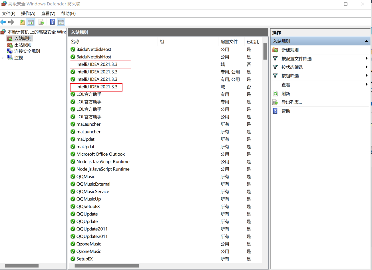Sort by the 已启用 column header
Viewport: 372px width, 270px height.
coord(253,42)
